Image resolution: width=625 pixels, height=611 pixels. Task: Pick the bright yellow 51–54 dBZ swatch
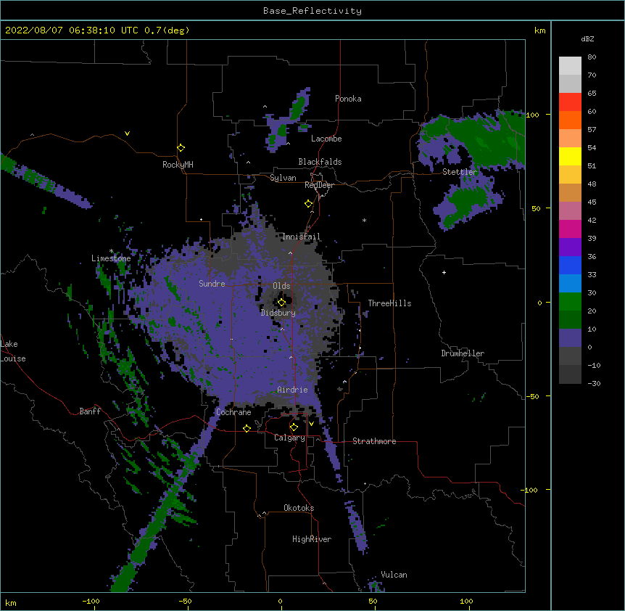click(x=570, y=156)
